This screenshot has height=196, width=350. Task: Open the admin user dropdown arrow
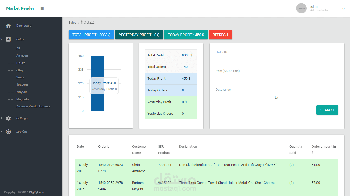(343, 9)
